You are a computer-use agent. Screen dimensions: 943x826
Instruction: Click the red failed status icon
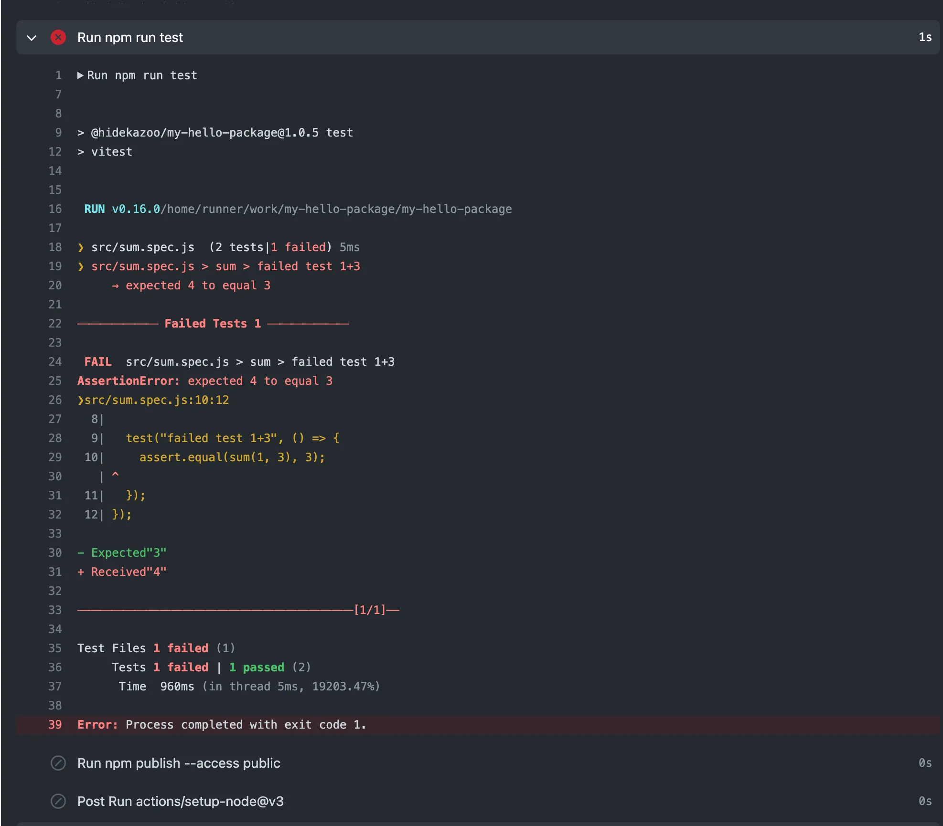tap(58, 37)
